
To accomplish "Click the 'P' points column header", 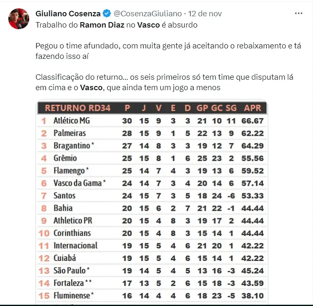I will 127,108.
